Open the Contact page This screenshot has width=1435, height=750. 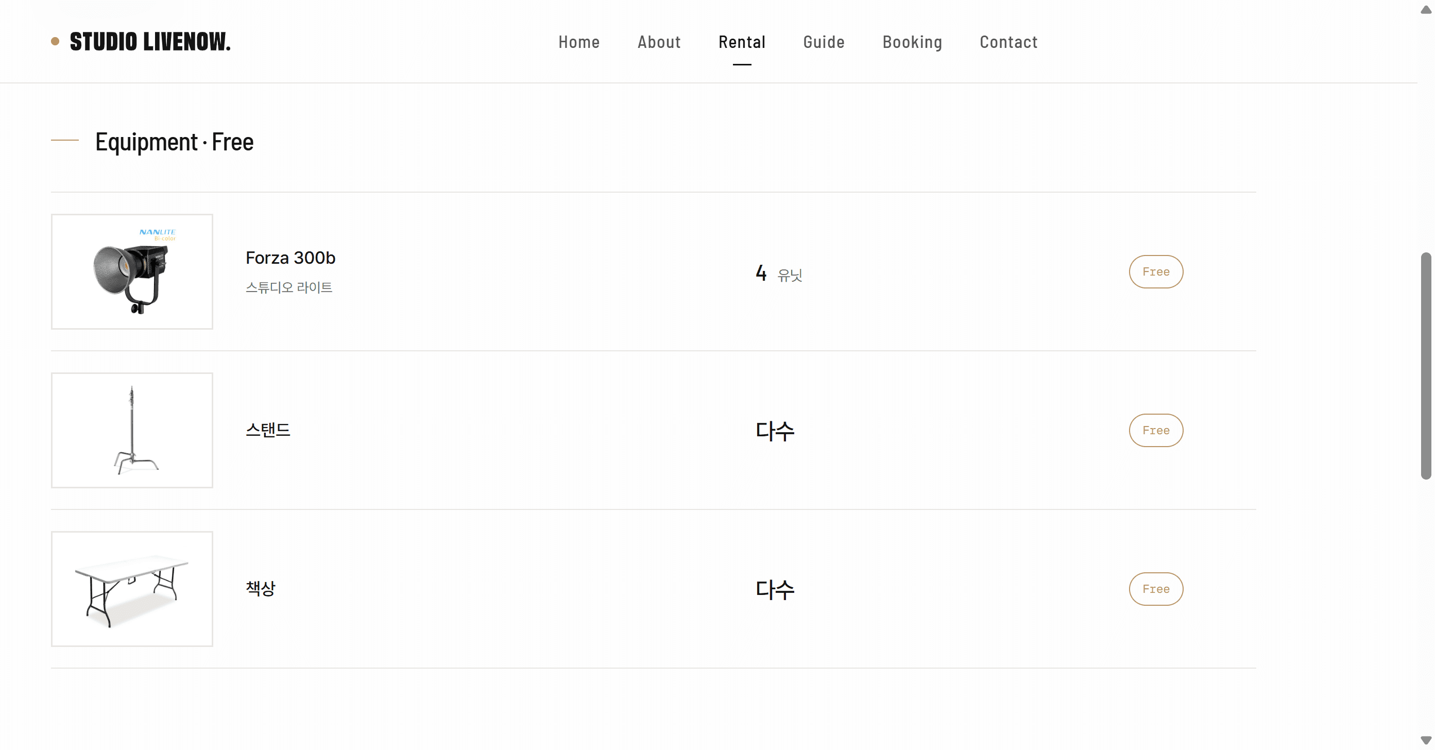coord(1009,42)
